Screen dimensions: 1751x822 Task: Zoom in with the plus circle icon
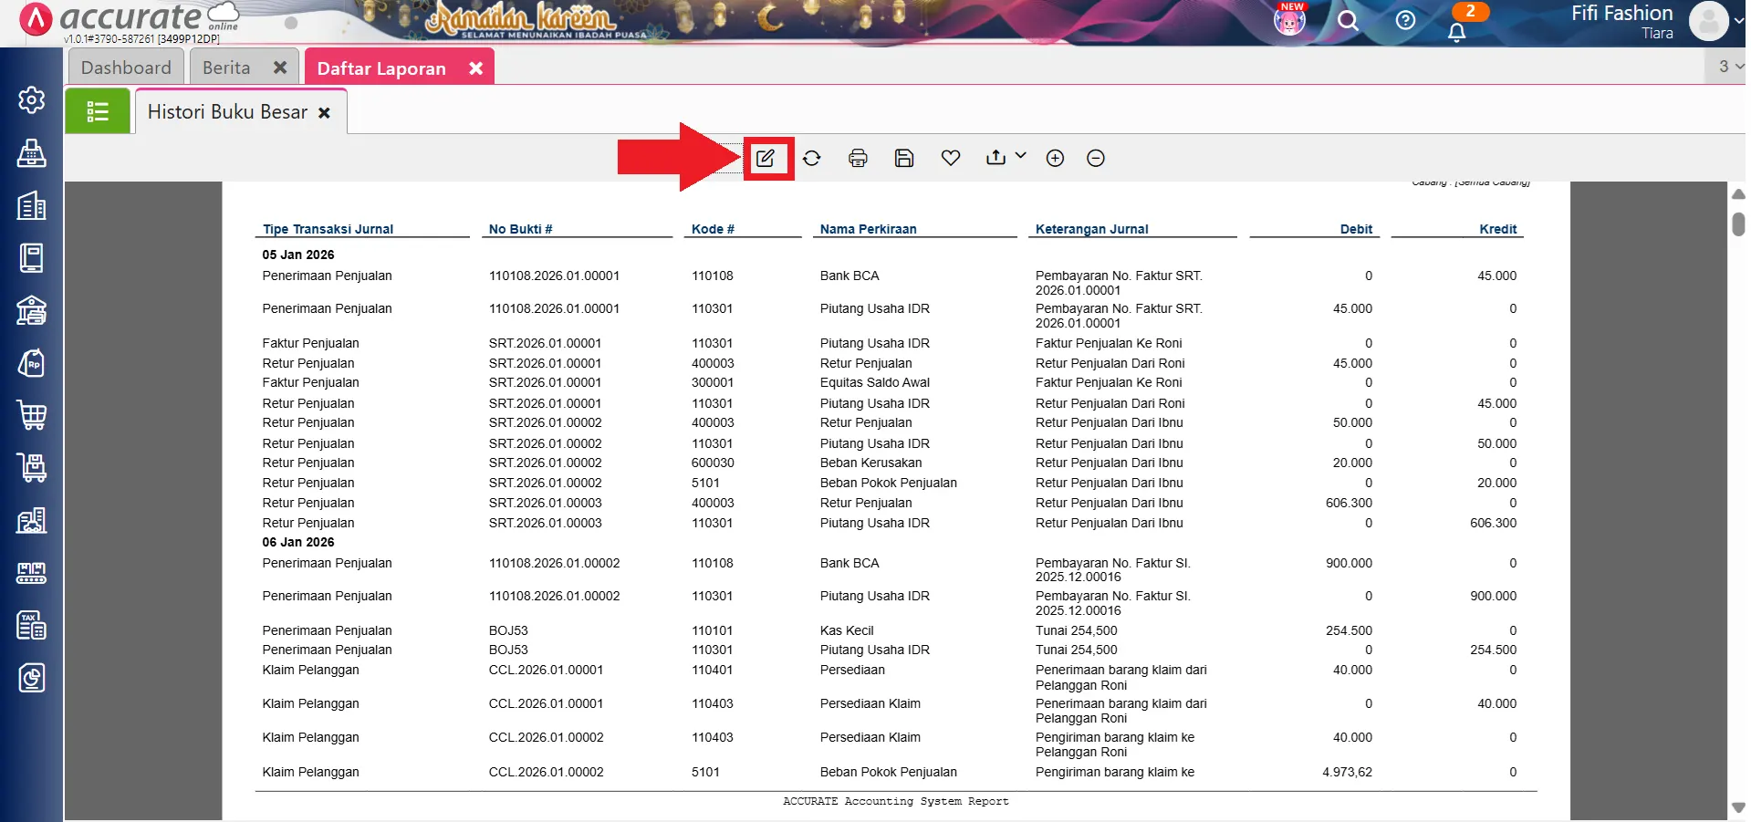point(1055,159)
